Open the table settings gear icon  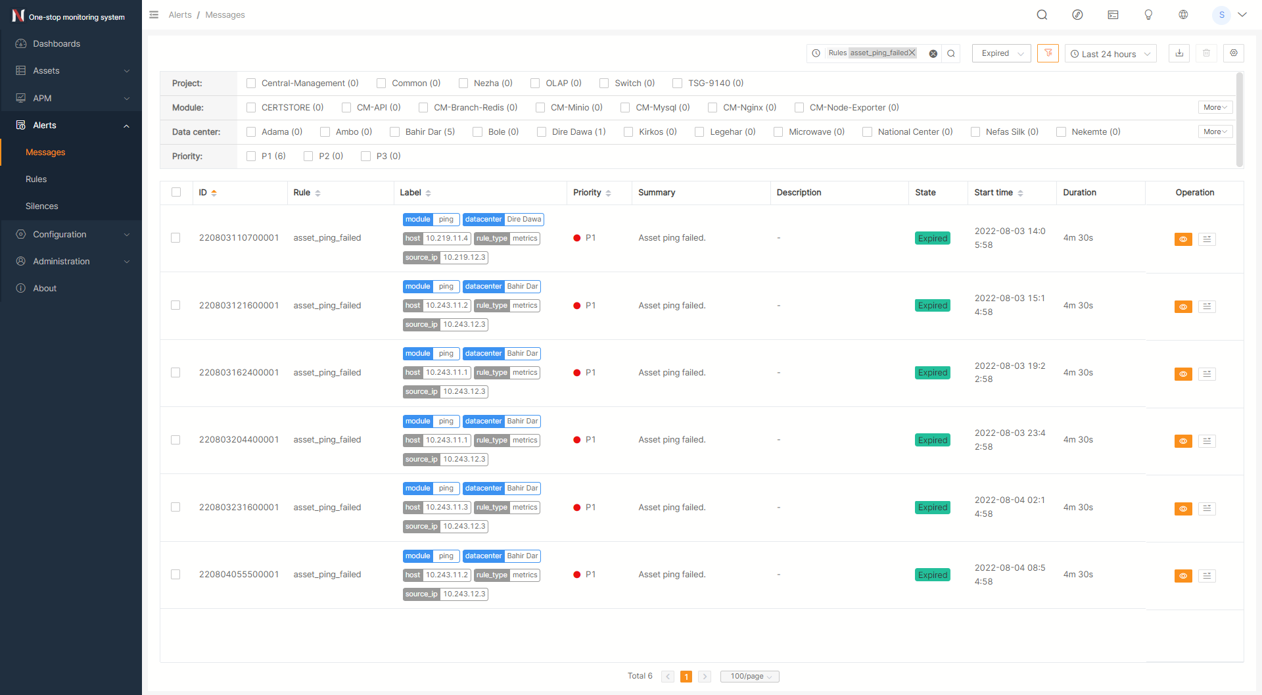[1234, 53]
